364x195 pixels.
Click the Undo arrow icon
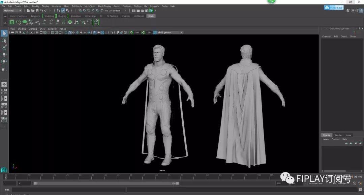click(x=41, y=10)
